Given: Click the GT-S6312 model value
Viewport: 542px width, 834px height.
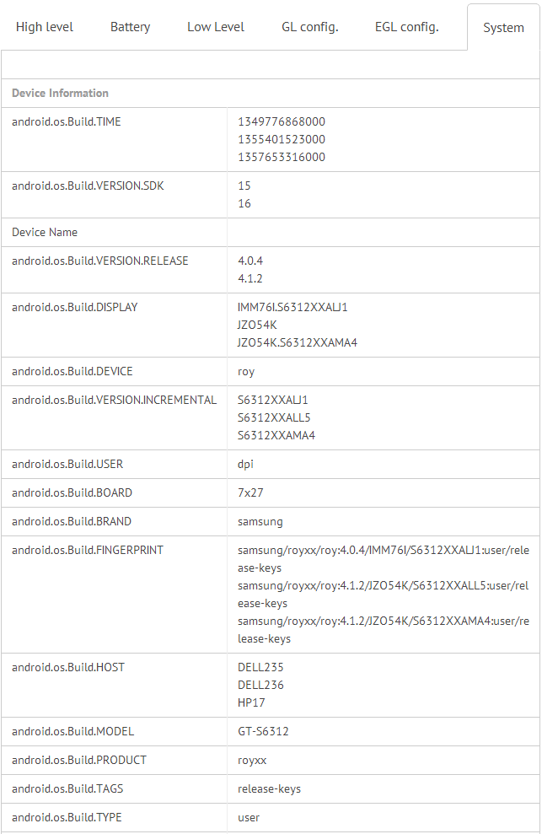Looking at the screenshot, I should click(263, 731).
